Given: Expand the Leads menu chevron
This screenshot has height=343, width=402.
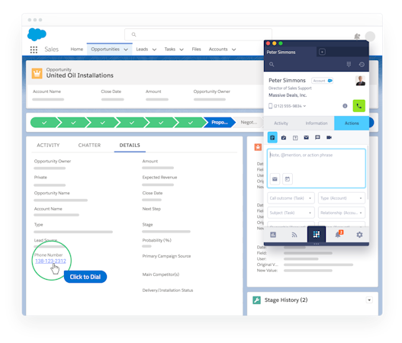Looking at the screenshot, I should [154, 50].
